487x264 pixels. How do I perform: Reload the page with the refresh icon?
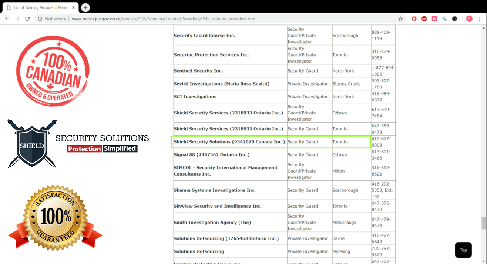27,19
